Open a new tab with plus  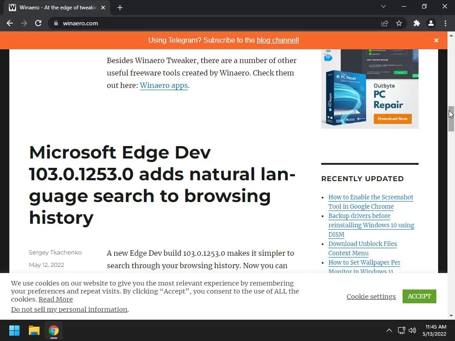(120, 8)
